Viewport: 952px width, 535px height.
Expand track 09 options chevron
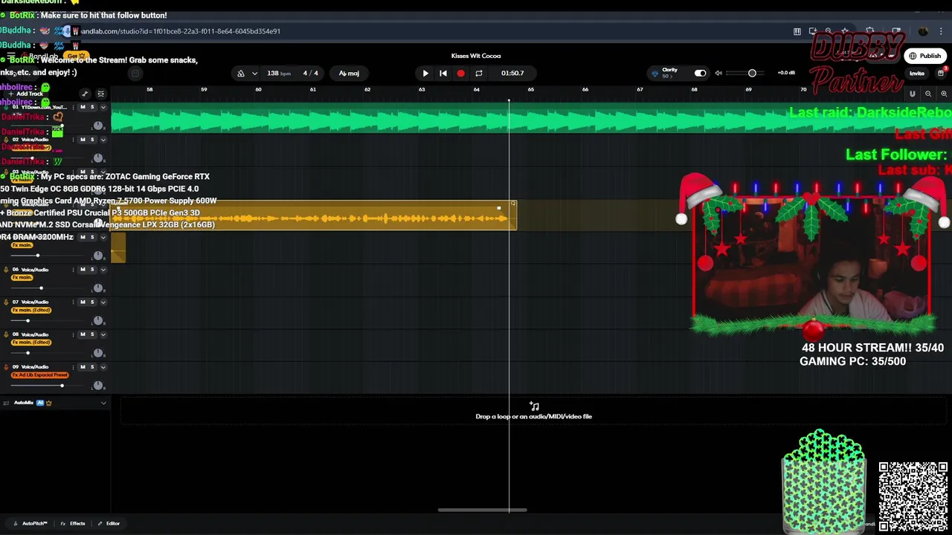click(103, 367)
